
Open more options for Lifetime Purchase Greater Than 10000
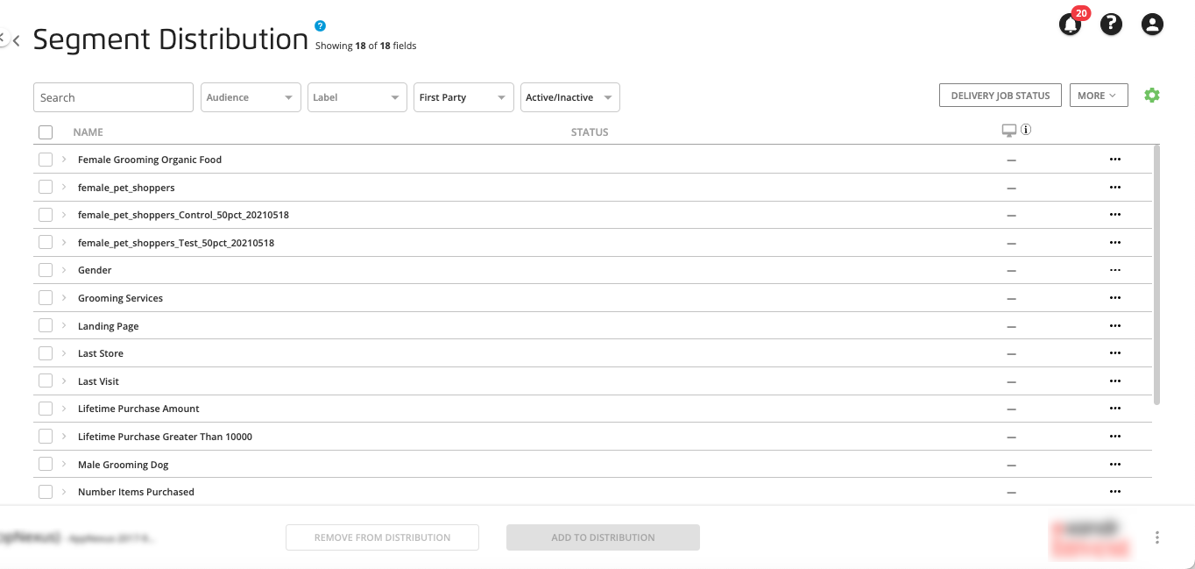[1115, 437]
